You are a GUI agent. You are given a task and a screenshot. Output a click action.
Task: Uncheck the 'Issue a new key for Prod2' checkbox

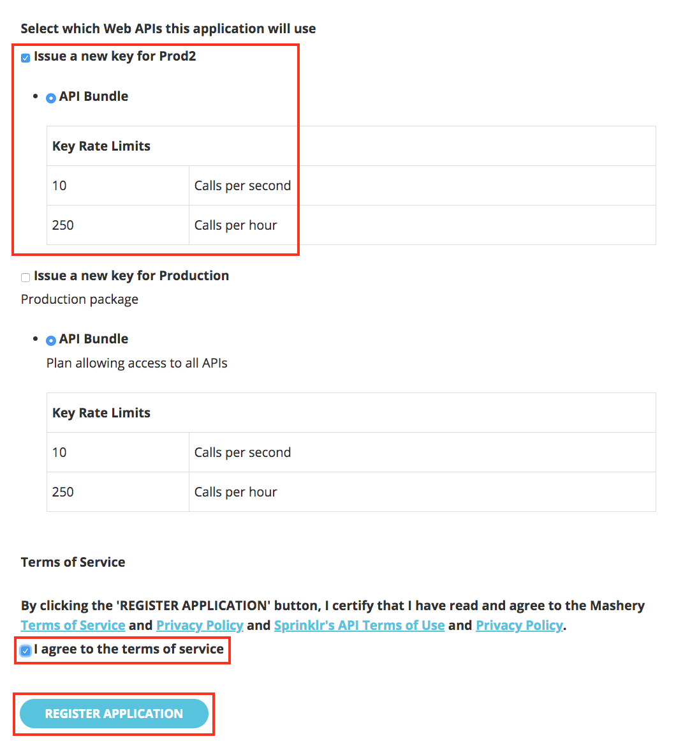pyautogui.click(x=26, y=58)
